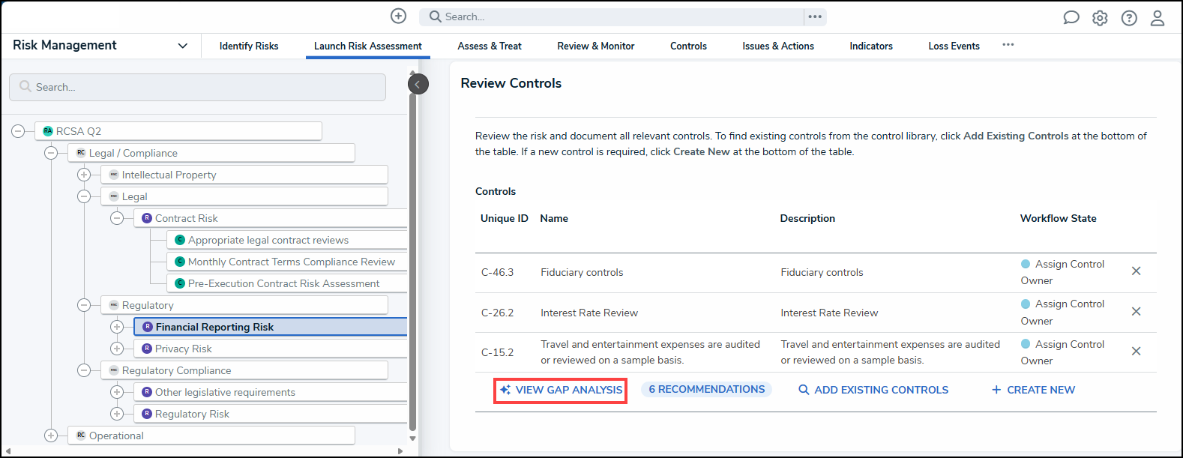This screenshot has height=458, width=1183.
Task: Select the Intellectual Property tree item
Action: (x=244, y=175)
